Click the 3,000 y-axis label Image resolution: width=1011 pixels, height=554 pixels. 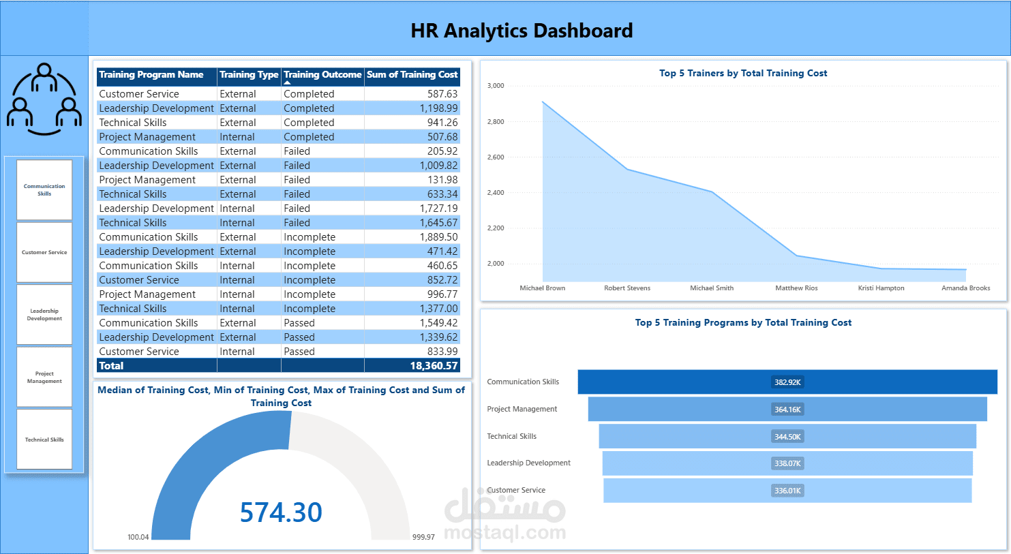(x=496, y=86)
